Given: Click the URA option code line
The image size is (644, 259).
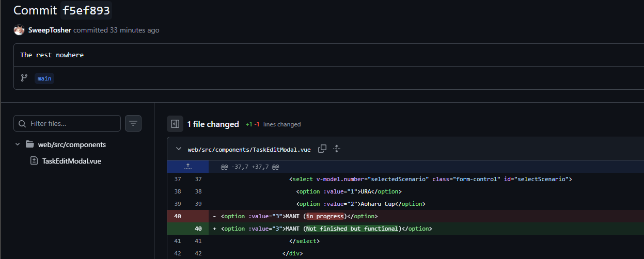Looking at the screenshot, I should (x=426, y=191).
